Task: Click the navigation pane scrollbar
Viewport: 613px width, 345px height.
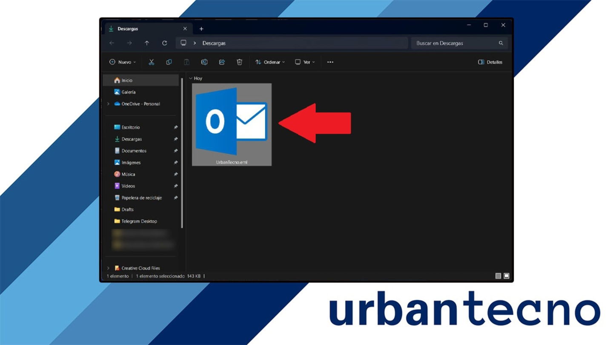Action: pyautogui.click(x=182, y=152)
